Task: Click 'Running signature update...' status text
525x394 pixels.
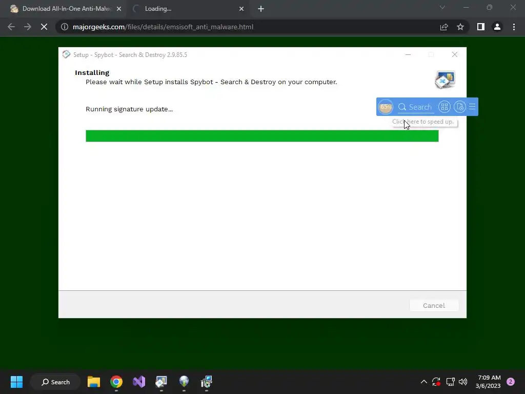Action: [129, 109]
